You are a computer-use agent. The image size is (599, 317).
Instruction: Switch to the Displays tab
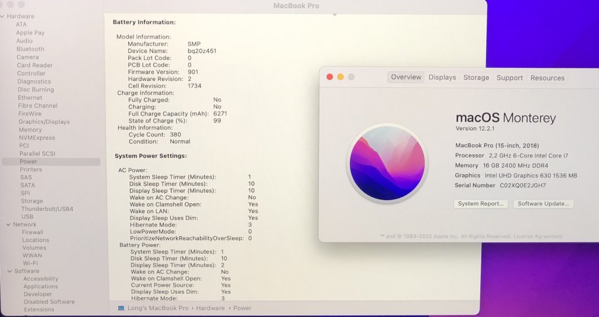[x=442, y=78]
